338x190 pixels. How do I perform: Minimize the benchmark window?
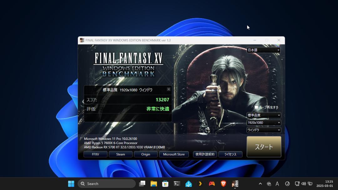(x=255, y=40)
